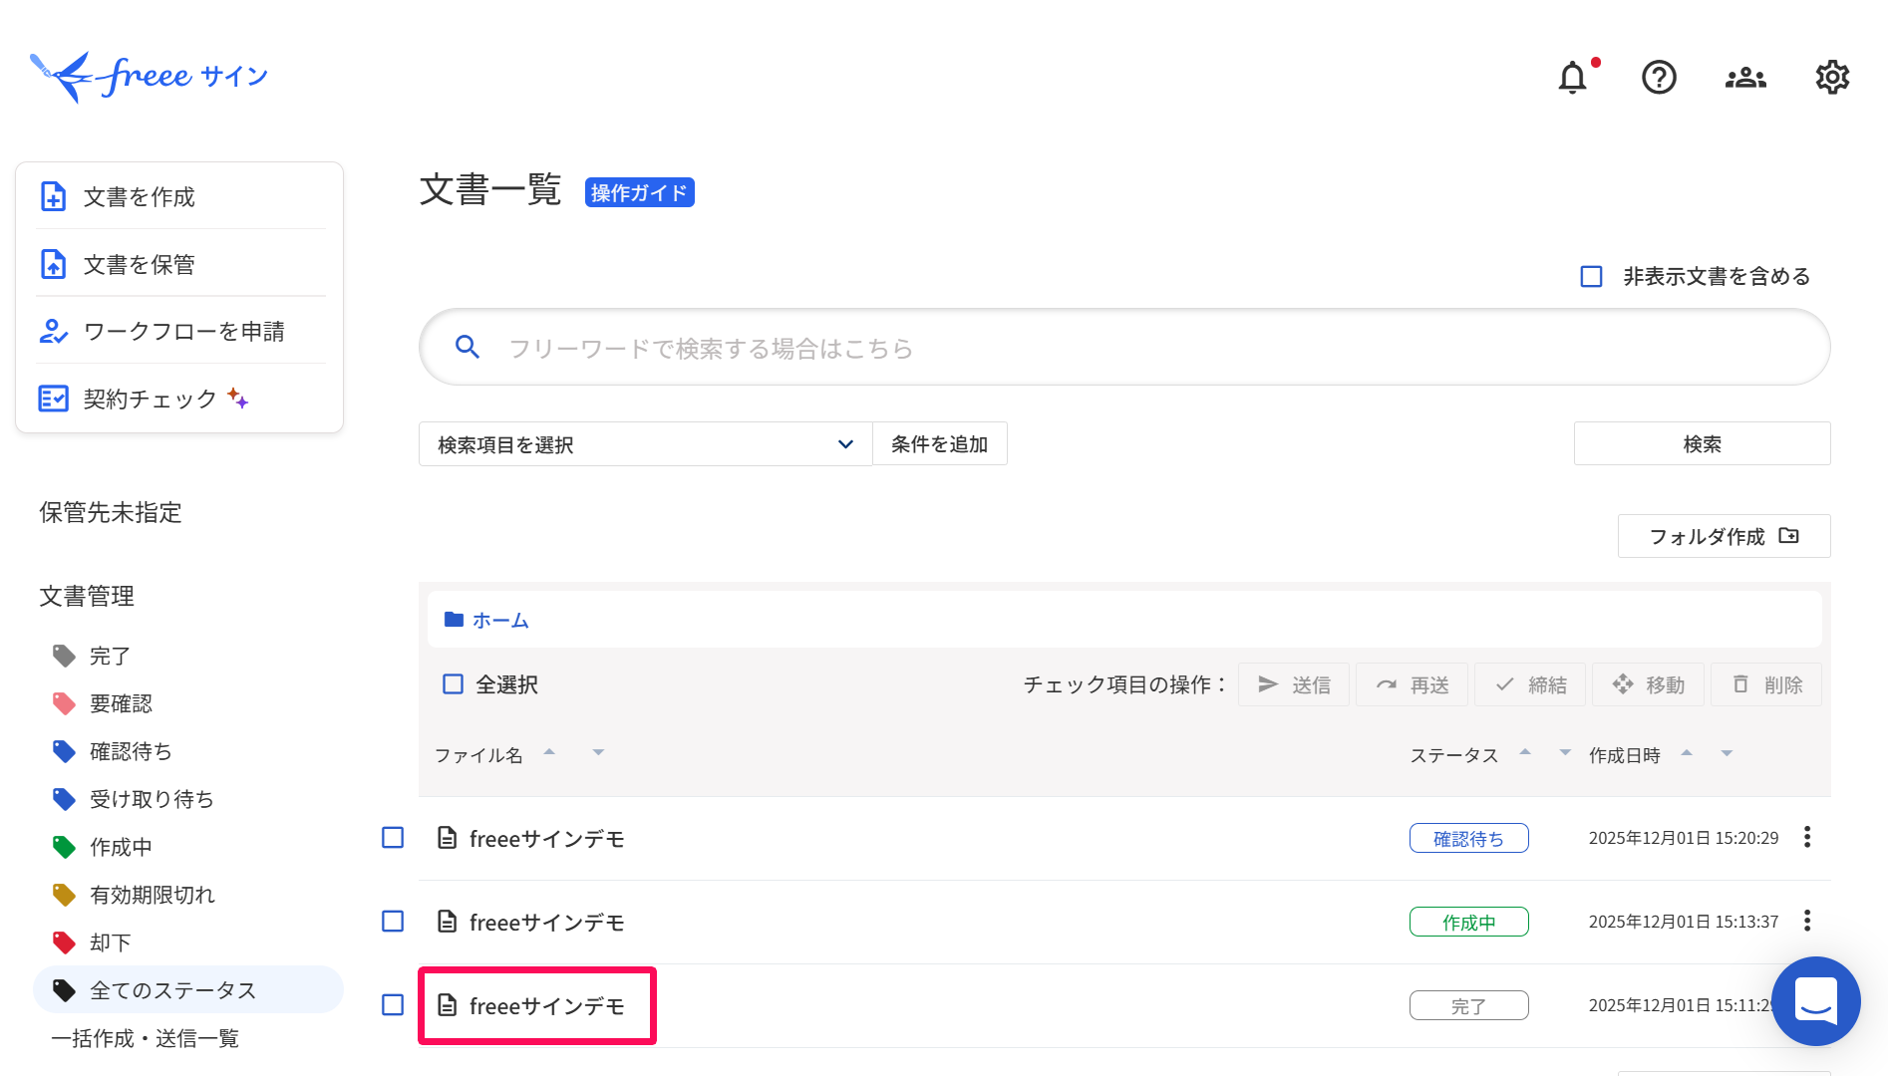
Task: Click the 文書管理 section heading
Action: (87, 596)
